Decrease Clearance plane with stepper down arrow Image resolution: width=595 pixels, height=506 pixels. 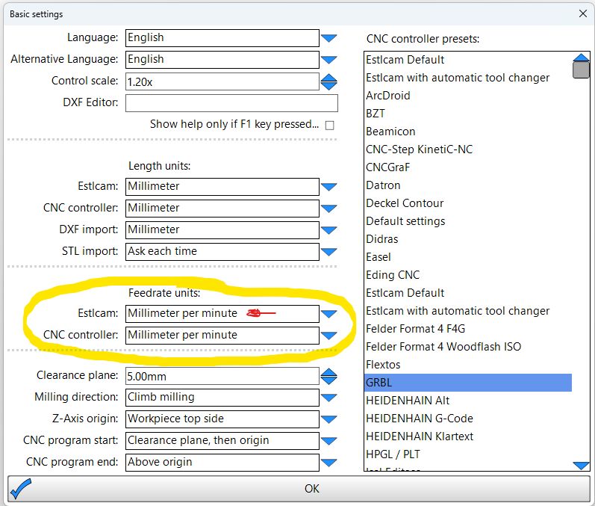coord(329,380)
